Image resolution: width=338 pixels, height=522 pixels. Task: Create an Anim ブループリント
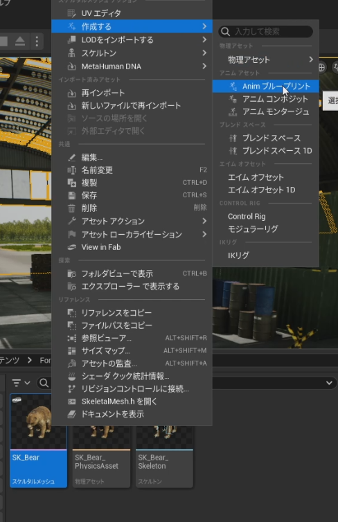[x=266, y=87]
